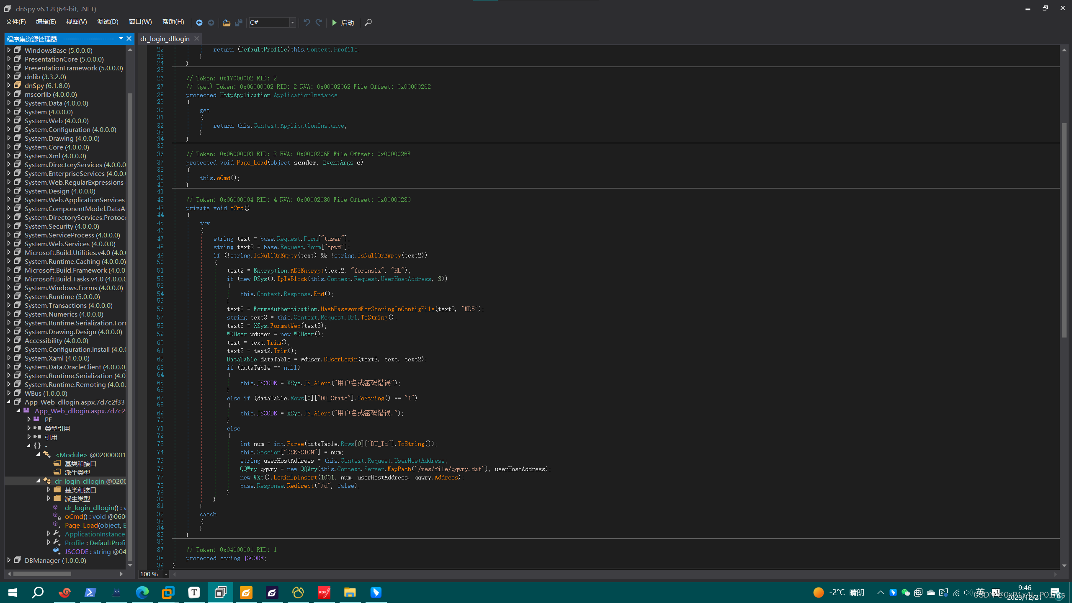Select the 类型引用 tree node
The height and width of the screenshot is (603, 1072).
point(57,428)
